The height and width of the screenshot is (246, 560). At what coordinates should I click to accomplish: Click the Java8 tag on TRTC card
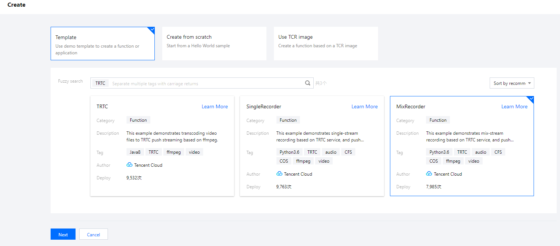(135, 152)
